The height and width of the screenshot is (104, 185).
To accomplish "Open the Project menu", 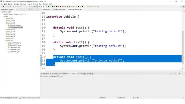I will (35, 4).
